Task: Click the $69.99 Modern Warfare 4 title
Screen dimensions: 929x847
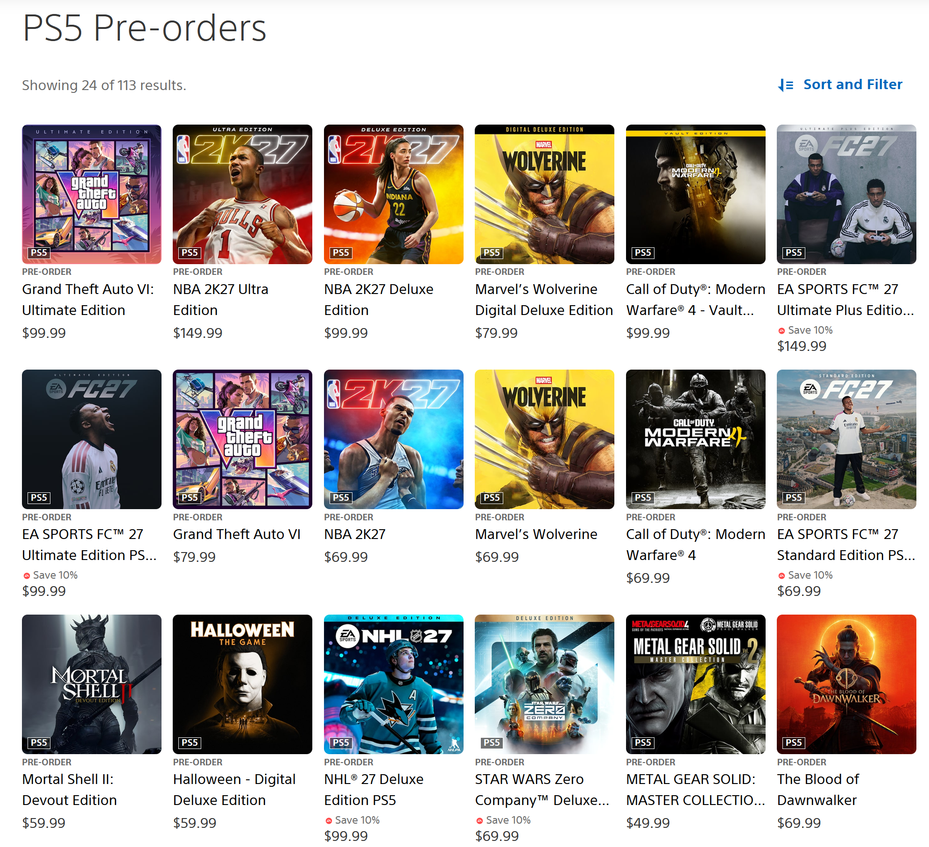Action: [696, 545]
